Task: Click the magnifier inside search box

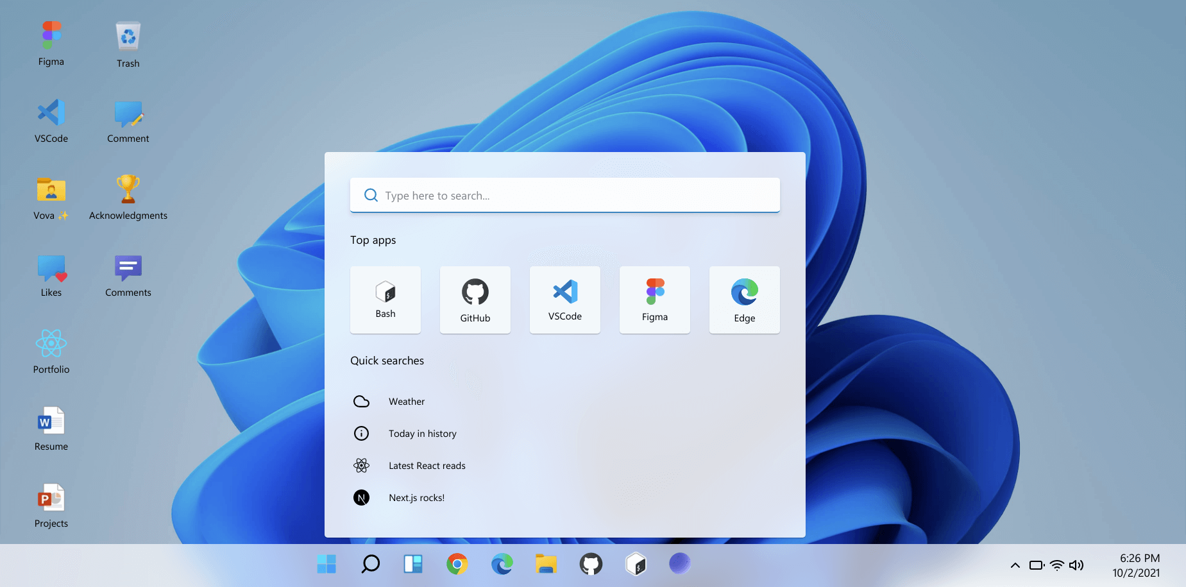Action: pos(371,195)
